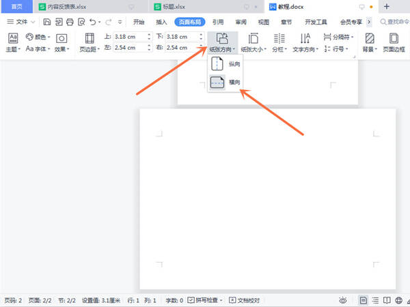Switch to web layout view icon
Image resolution: width=410 pixels, height=307 pixels.
(398, 300)
